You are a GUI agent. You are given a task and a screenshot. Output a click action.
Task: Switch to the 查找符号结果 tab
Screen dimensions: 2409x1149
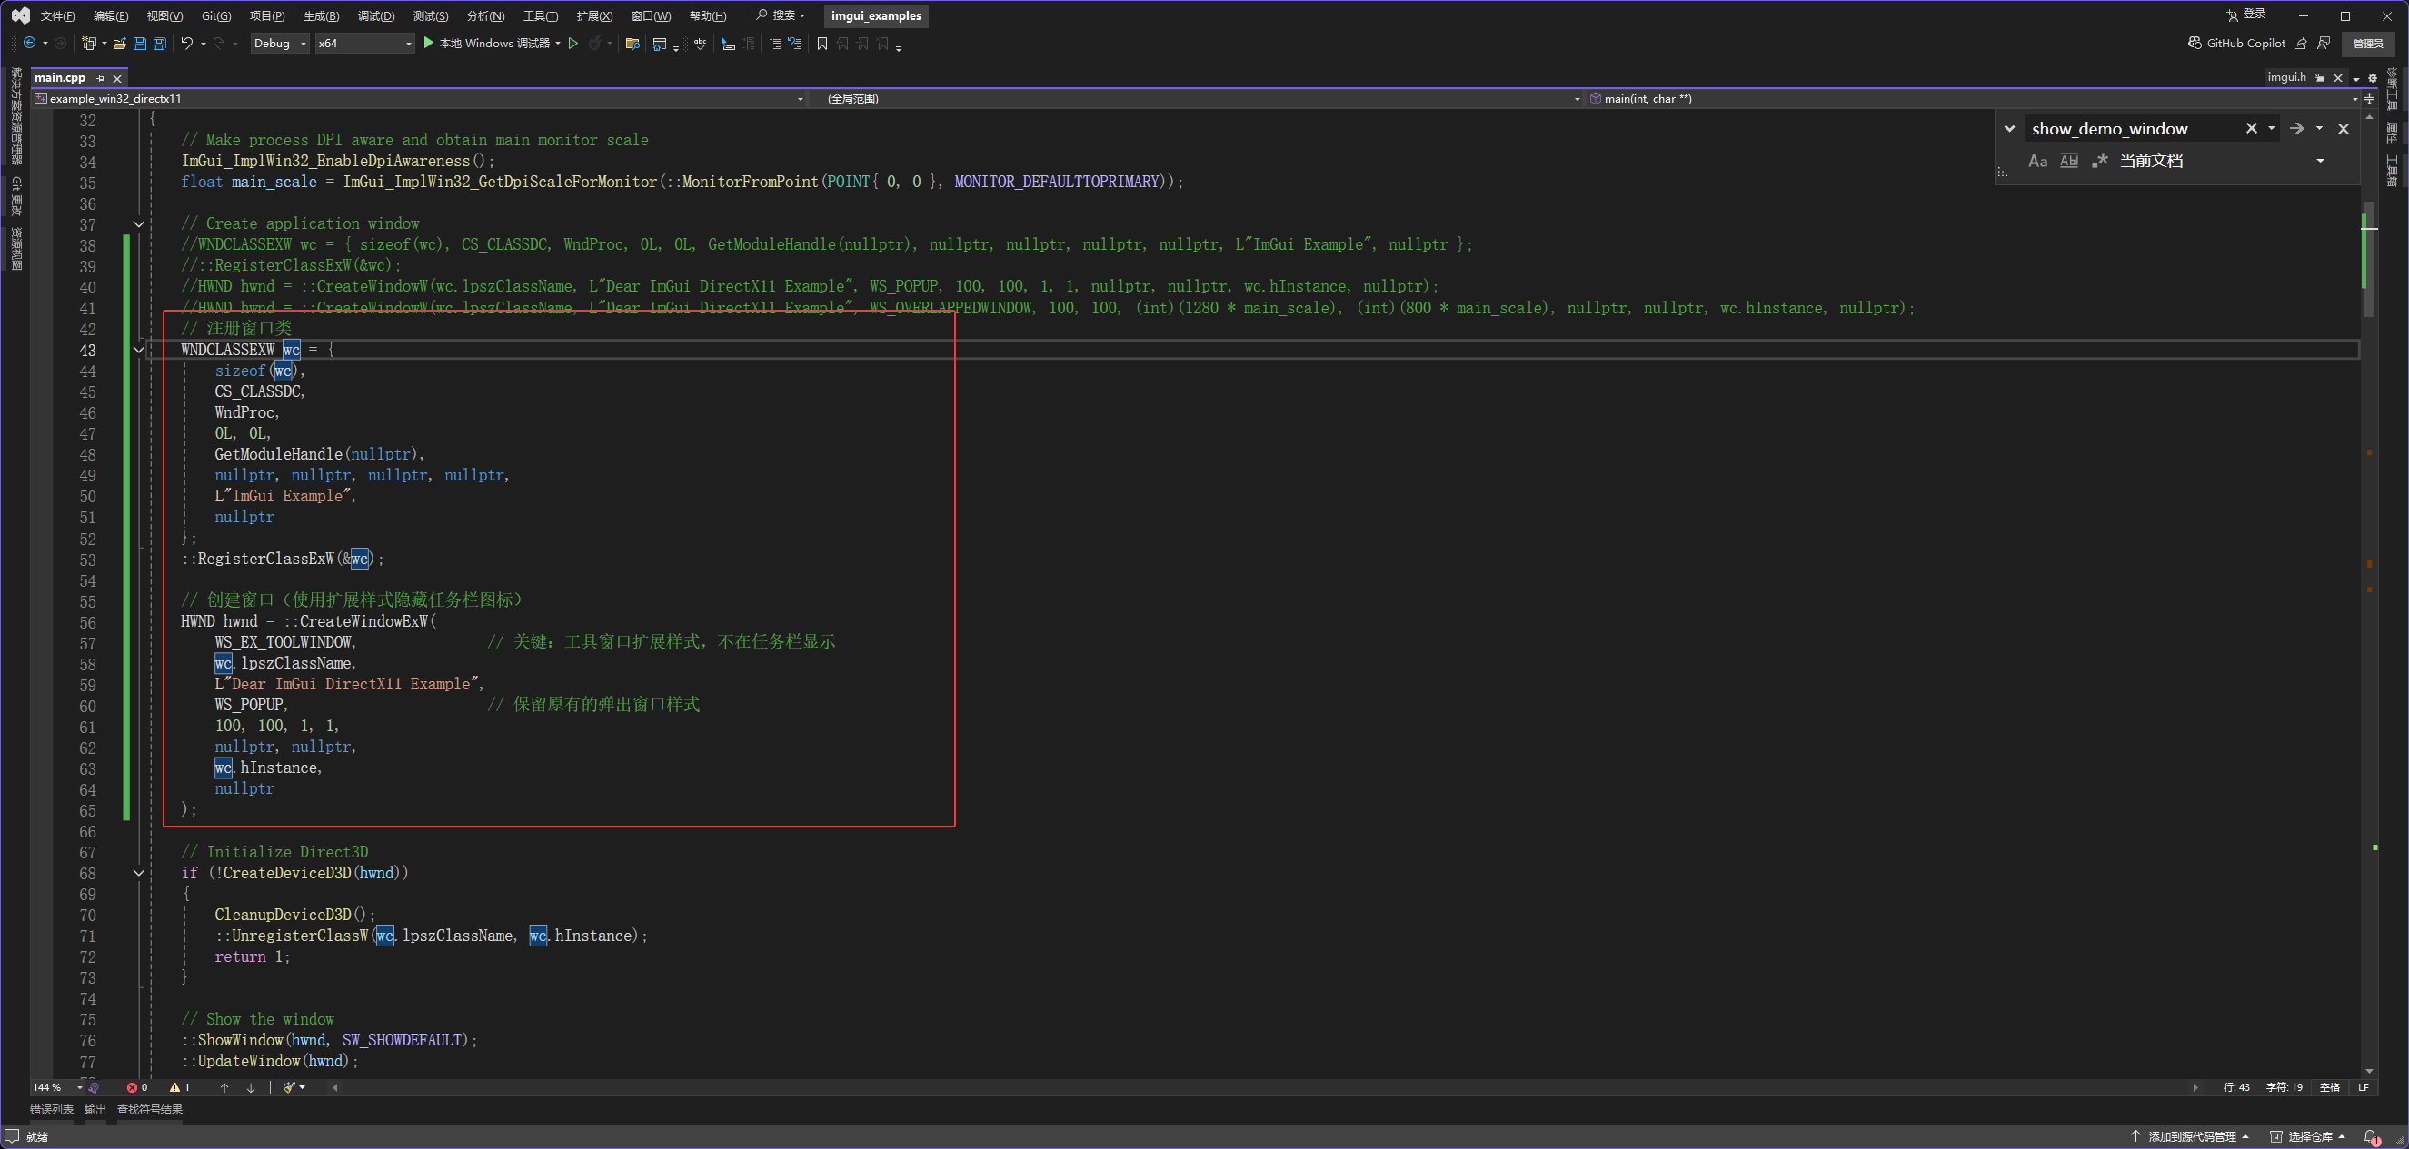(150, 1110)
